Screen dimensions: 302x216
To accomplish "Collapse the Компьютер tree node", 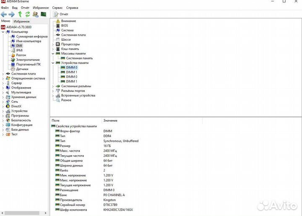I will (3, 32).
